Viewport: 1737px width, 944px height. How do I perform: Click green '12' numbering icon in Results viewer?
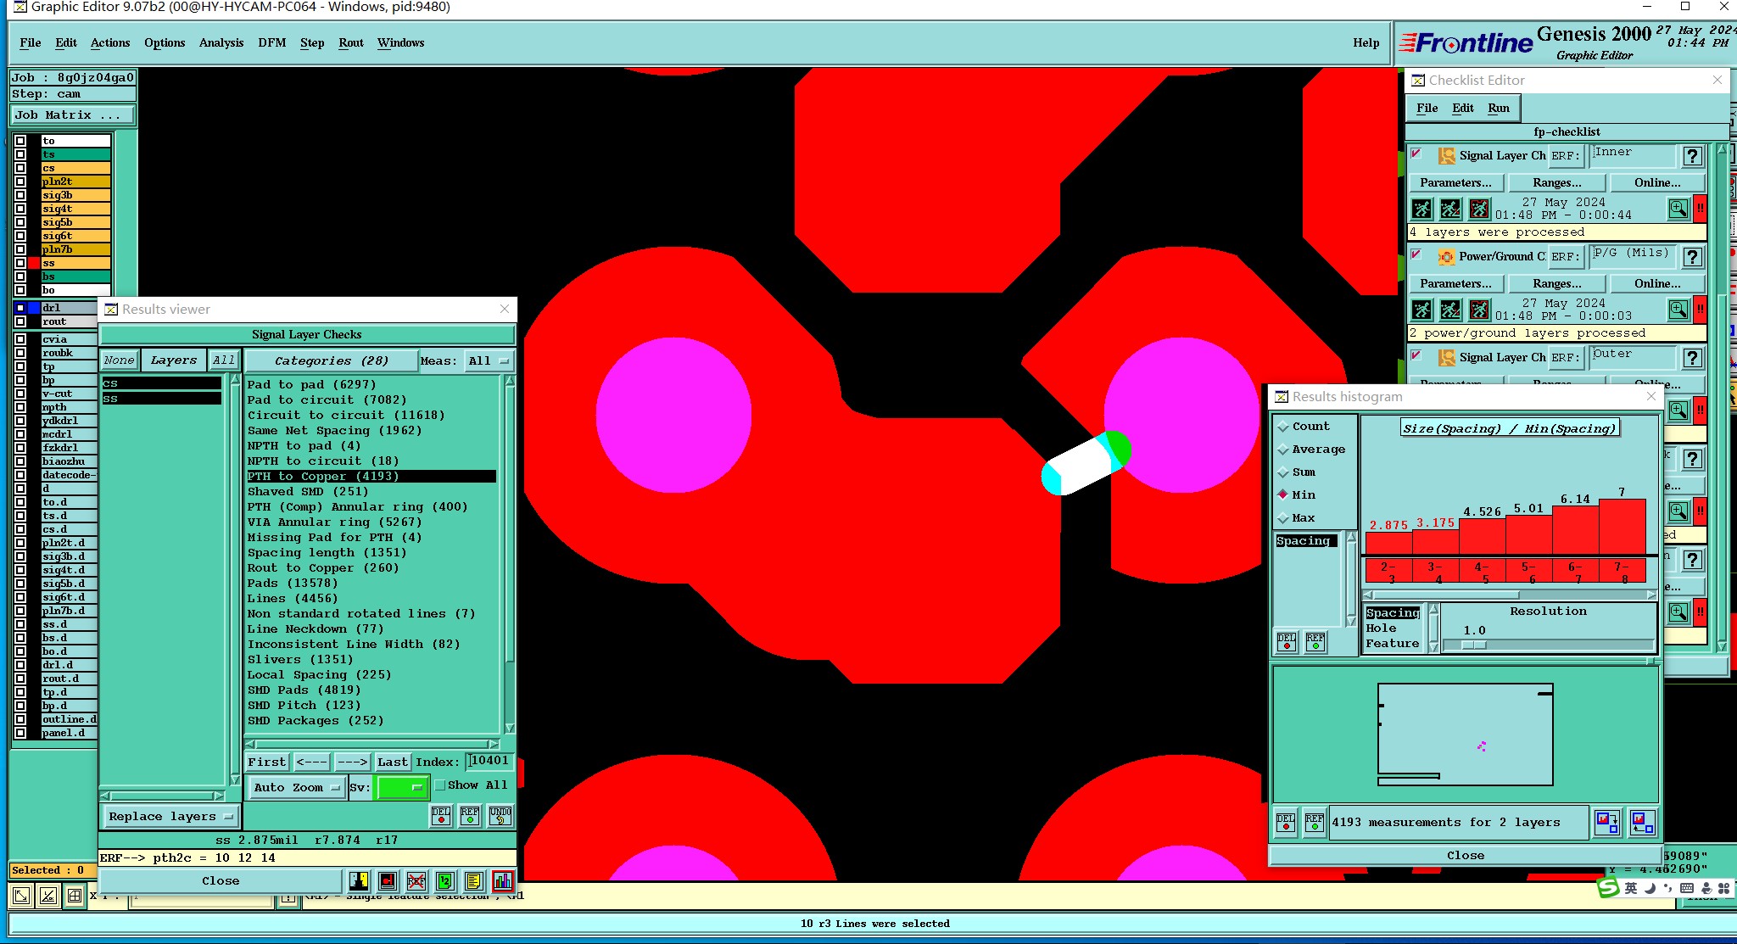tap(445, 881)
